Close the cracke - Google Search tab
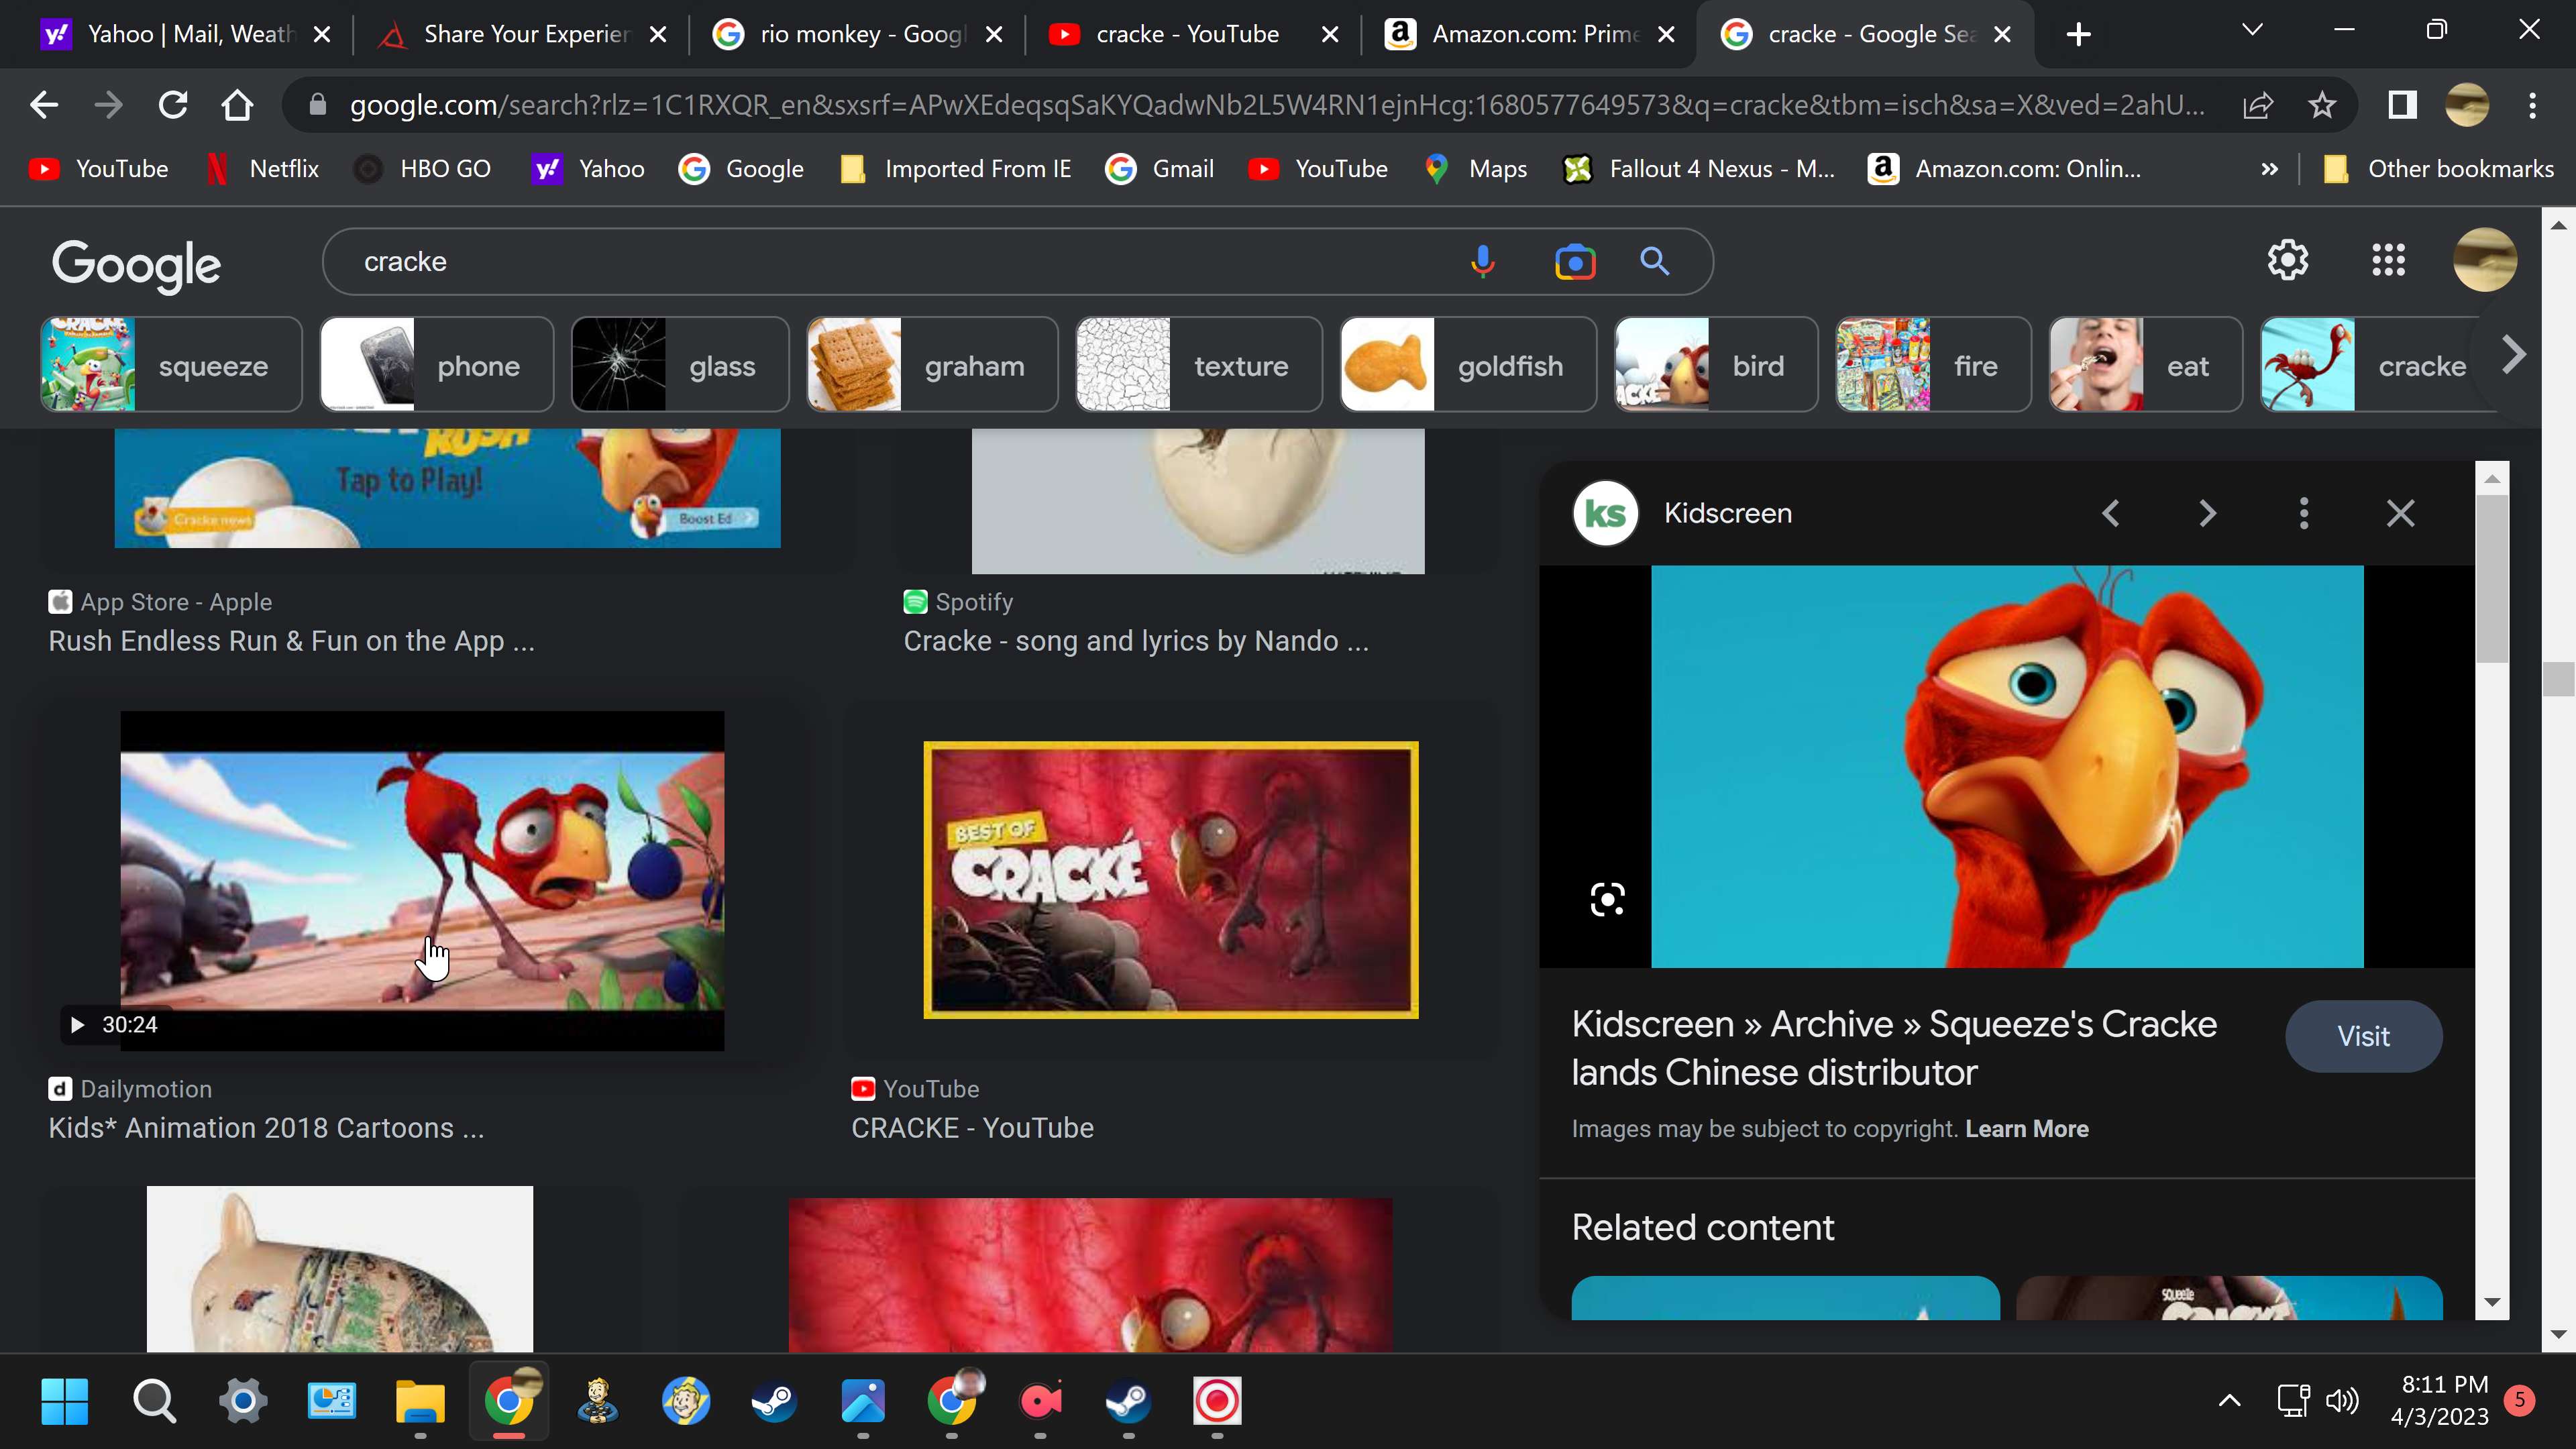Image resolution: width=2576 pixels, height=1449 pixels. click(2002, 34)
